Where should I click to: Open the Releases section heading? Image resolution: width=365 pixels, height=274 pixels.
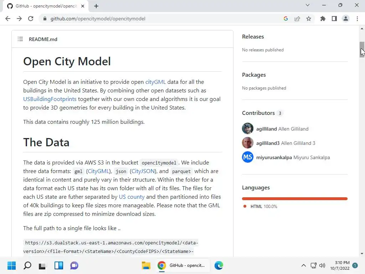pyautogui.click(x=253, y=37)
